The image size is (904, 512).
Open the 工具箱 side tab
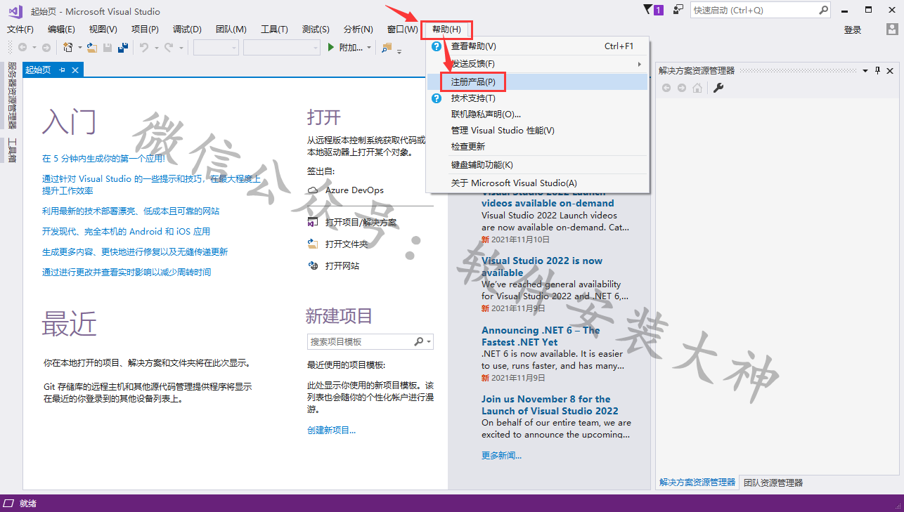(12, 150)
